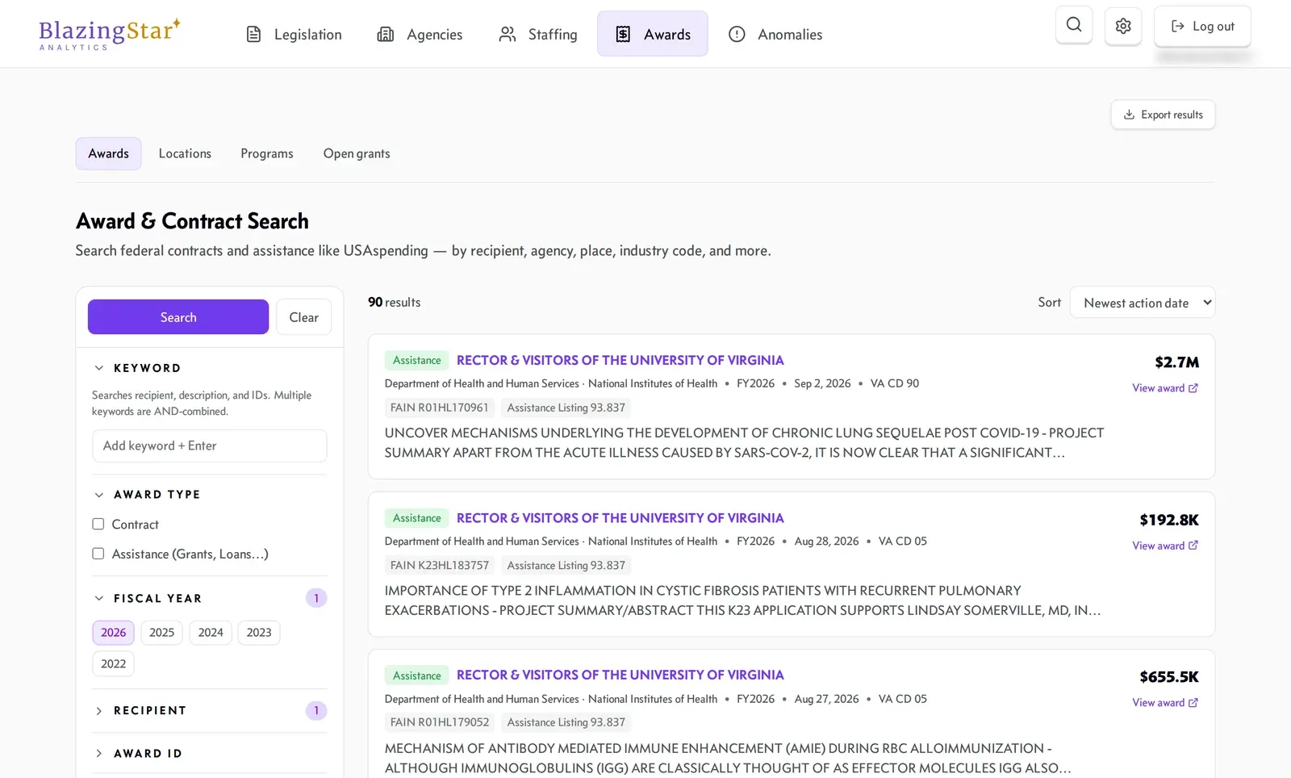This screenshot has width=1291, height=778.
Task: Open external link icon for $192.8K award
Action: (x=1193, y=546)
